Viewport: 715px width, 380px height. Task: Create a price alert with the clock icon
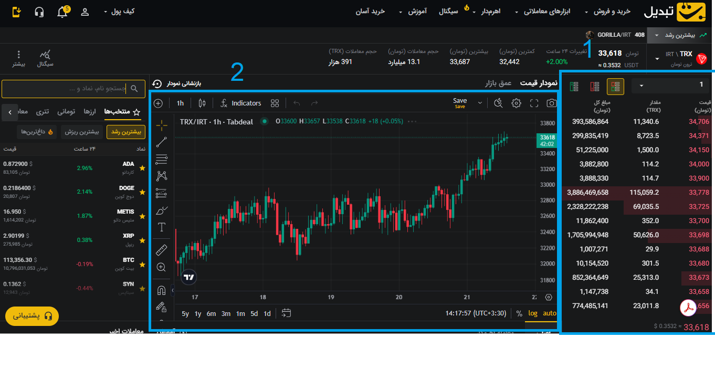click(x=498, y=103)
